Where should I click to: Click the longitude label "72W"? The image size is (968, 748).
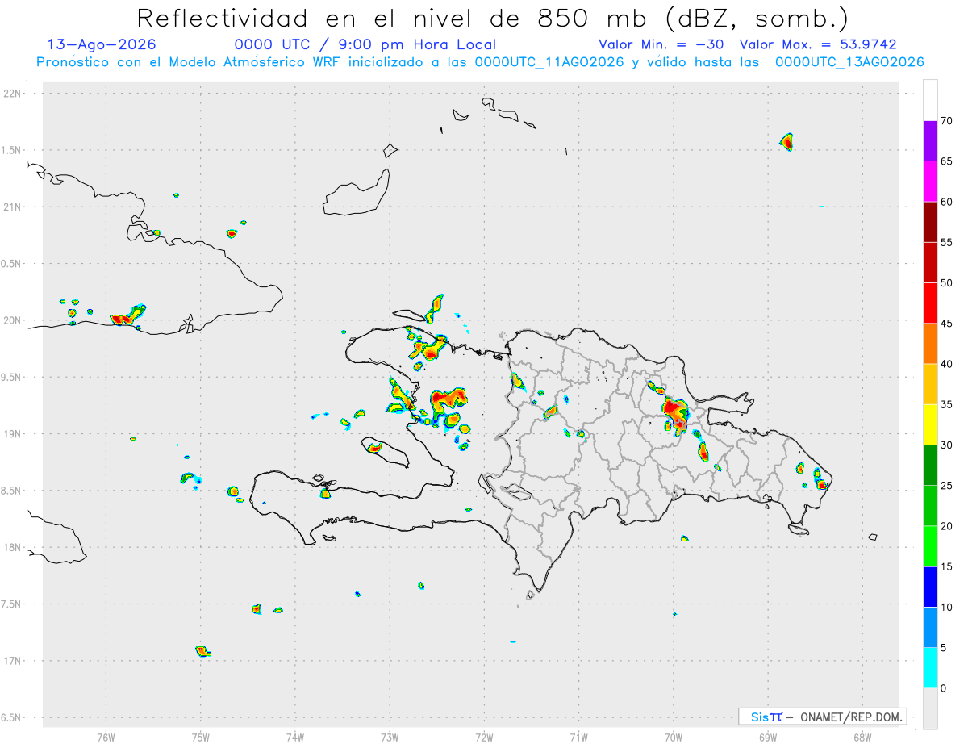tap(484, 737)
